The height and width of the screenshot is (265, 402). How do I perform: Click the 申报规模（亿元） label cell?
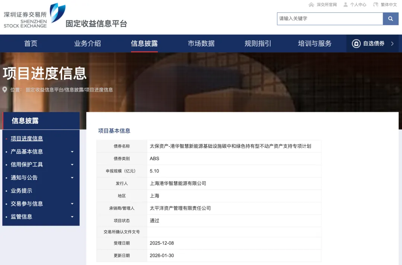tap(122, 171)
